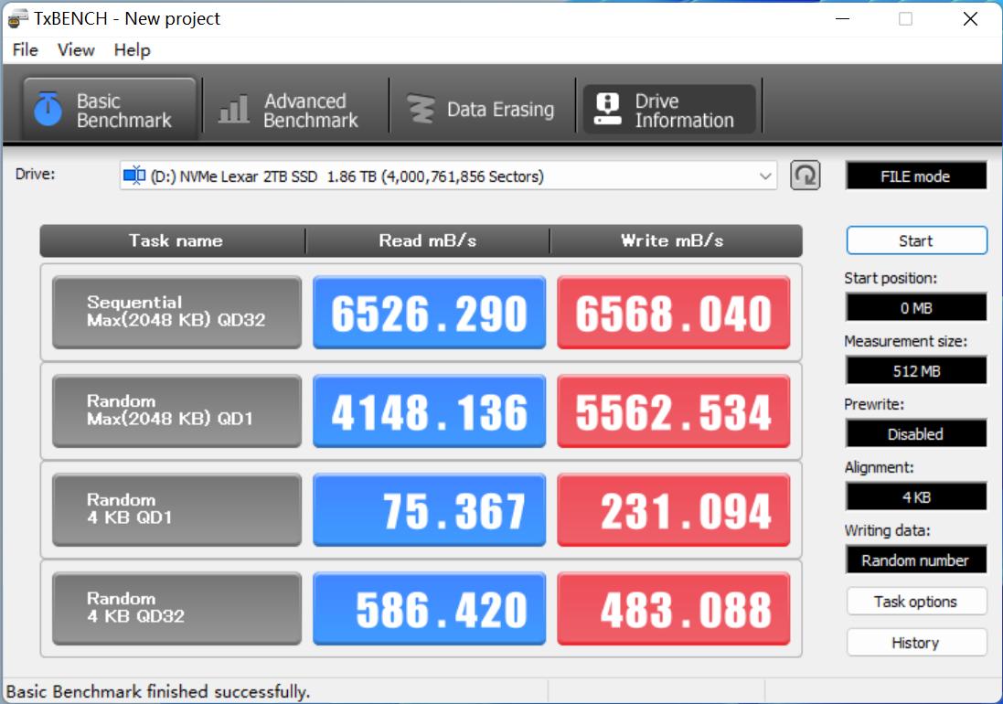1003x704 pixels.
Task: Click the Measurement size 512 MB field
Action: click(x=915, y=370)
